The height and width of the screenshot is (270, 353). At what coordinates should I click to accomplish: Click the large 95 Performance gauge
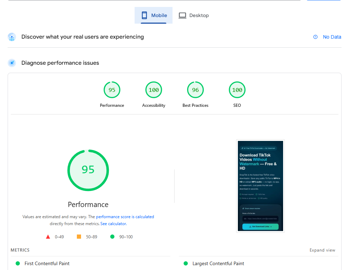[x=88, y=170]
